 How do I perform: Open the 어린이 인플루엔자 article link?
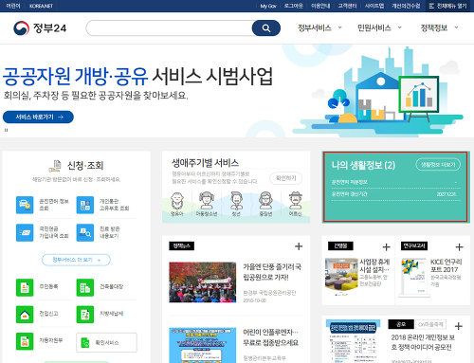pos(271,337)
